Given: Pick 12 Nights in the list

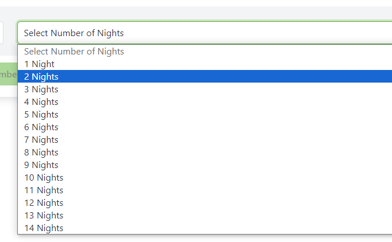Looking at the screenshot, I should [x=44, y=203].
